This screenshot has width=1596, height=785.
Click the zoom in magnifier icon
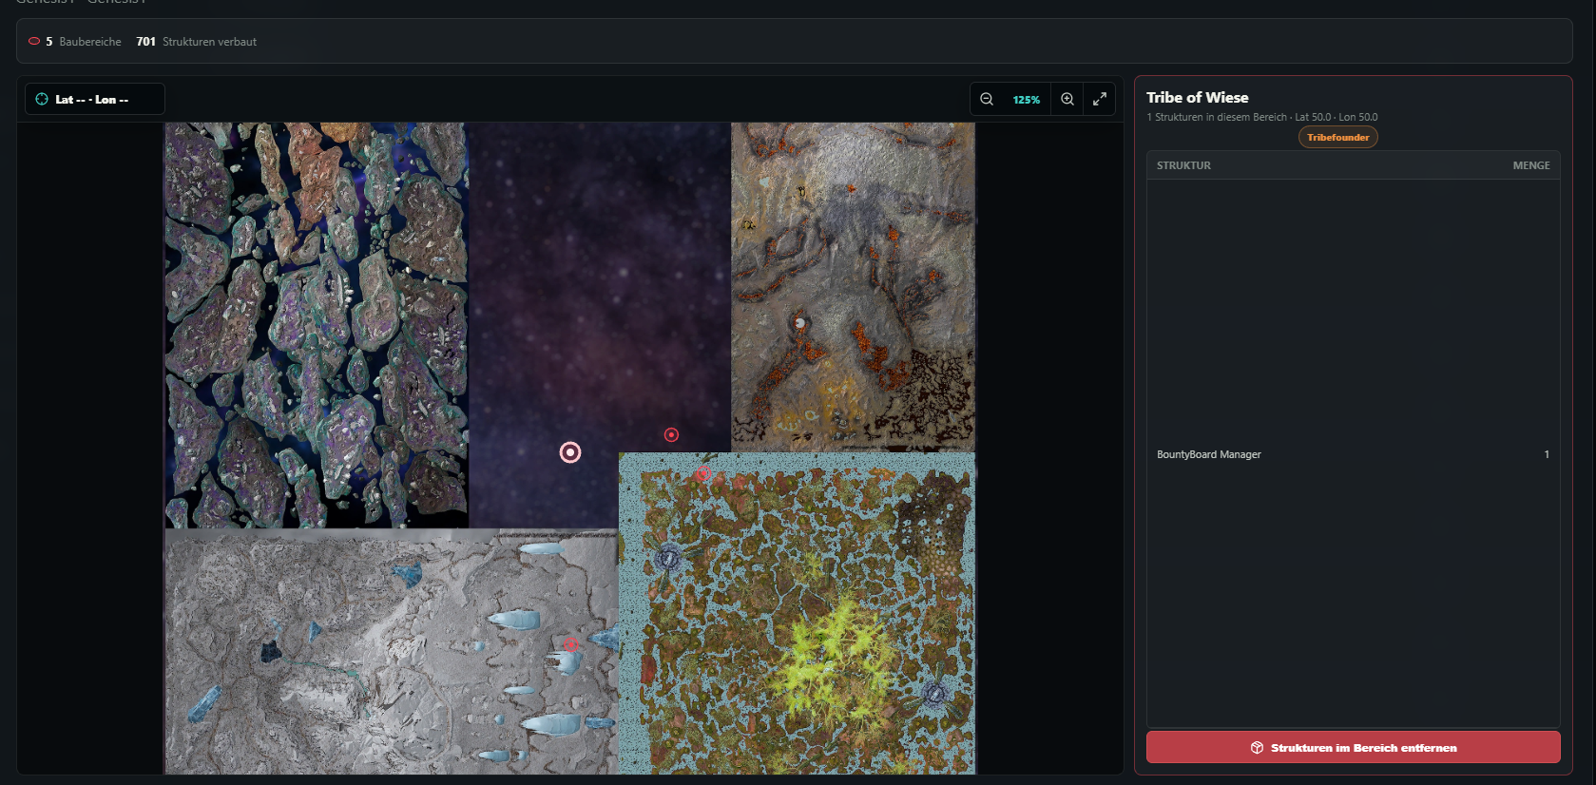click(x=1067, y=99)
